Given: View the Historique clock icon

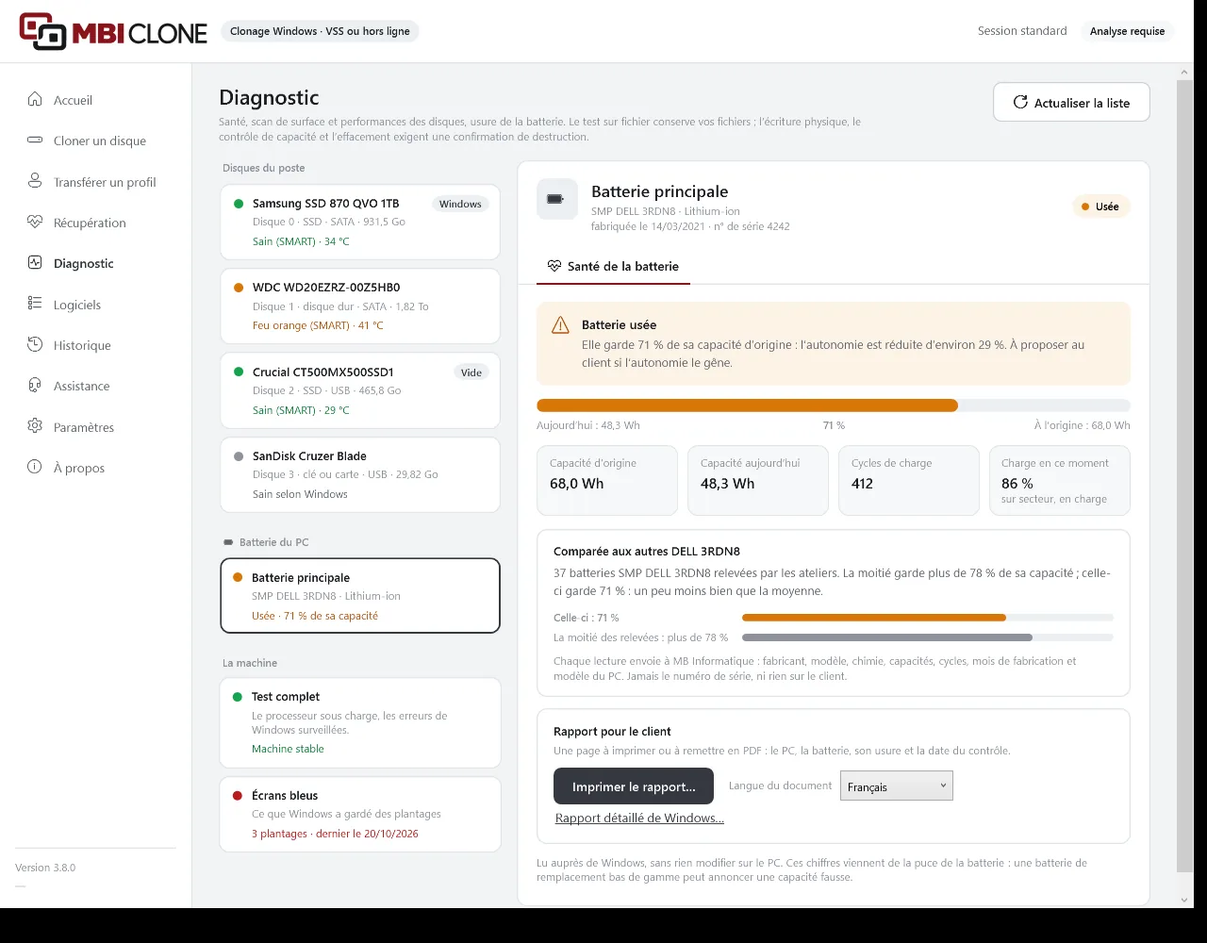Looking at the screenshot, I should click(35, 345).
